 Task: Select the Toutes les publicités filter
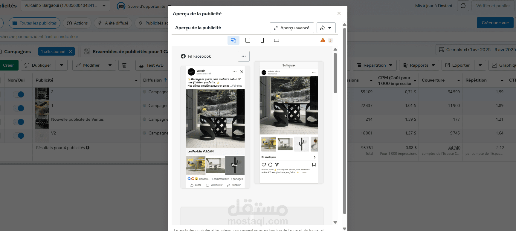coord(34,23)
